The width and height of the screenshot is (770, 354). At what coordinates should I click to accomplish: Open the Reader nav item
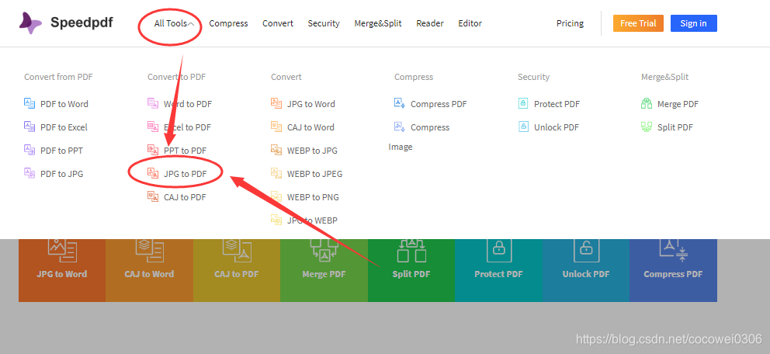coord(430,23)
